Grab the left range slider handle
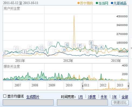 [83, 86]
